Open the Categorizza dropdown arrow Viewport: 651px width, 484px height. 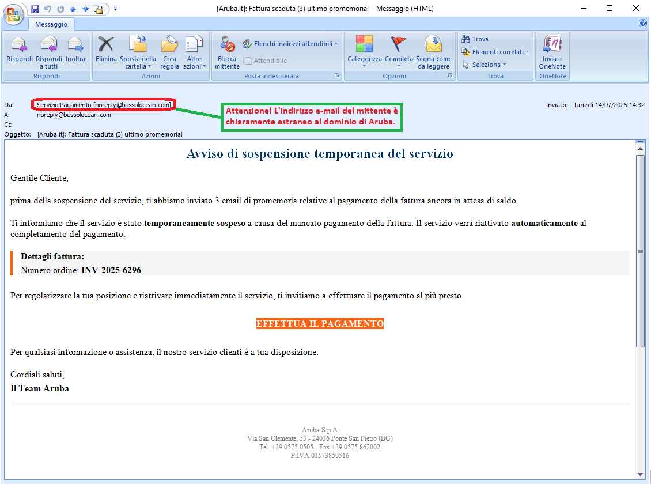364,66
